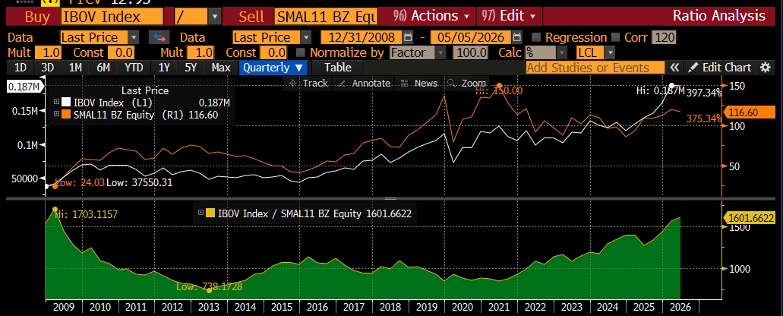Switch to Table view
783x316 pixels.
click(338, 68)
